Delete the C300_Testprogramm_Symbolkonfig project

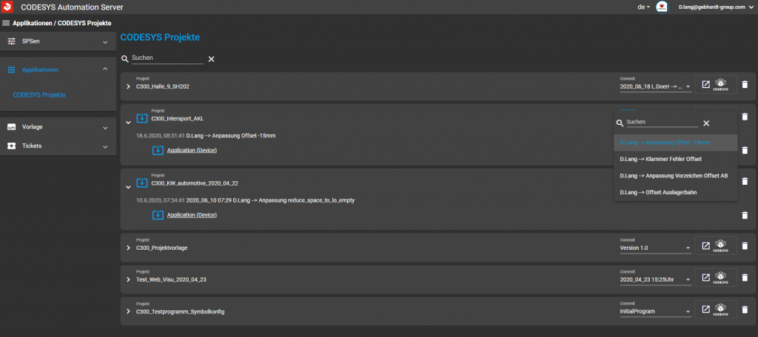point(745,310)
